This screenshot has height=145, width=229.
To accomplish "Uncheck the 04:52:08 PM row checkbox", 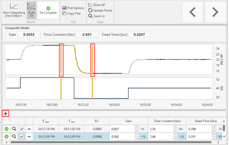I will point(22,137).
